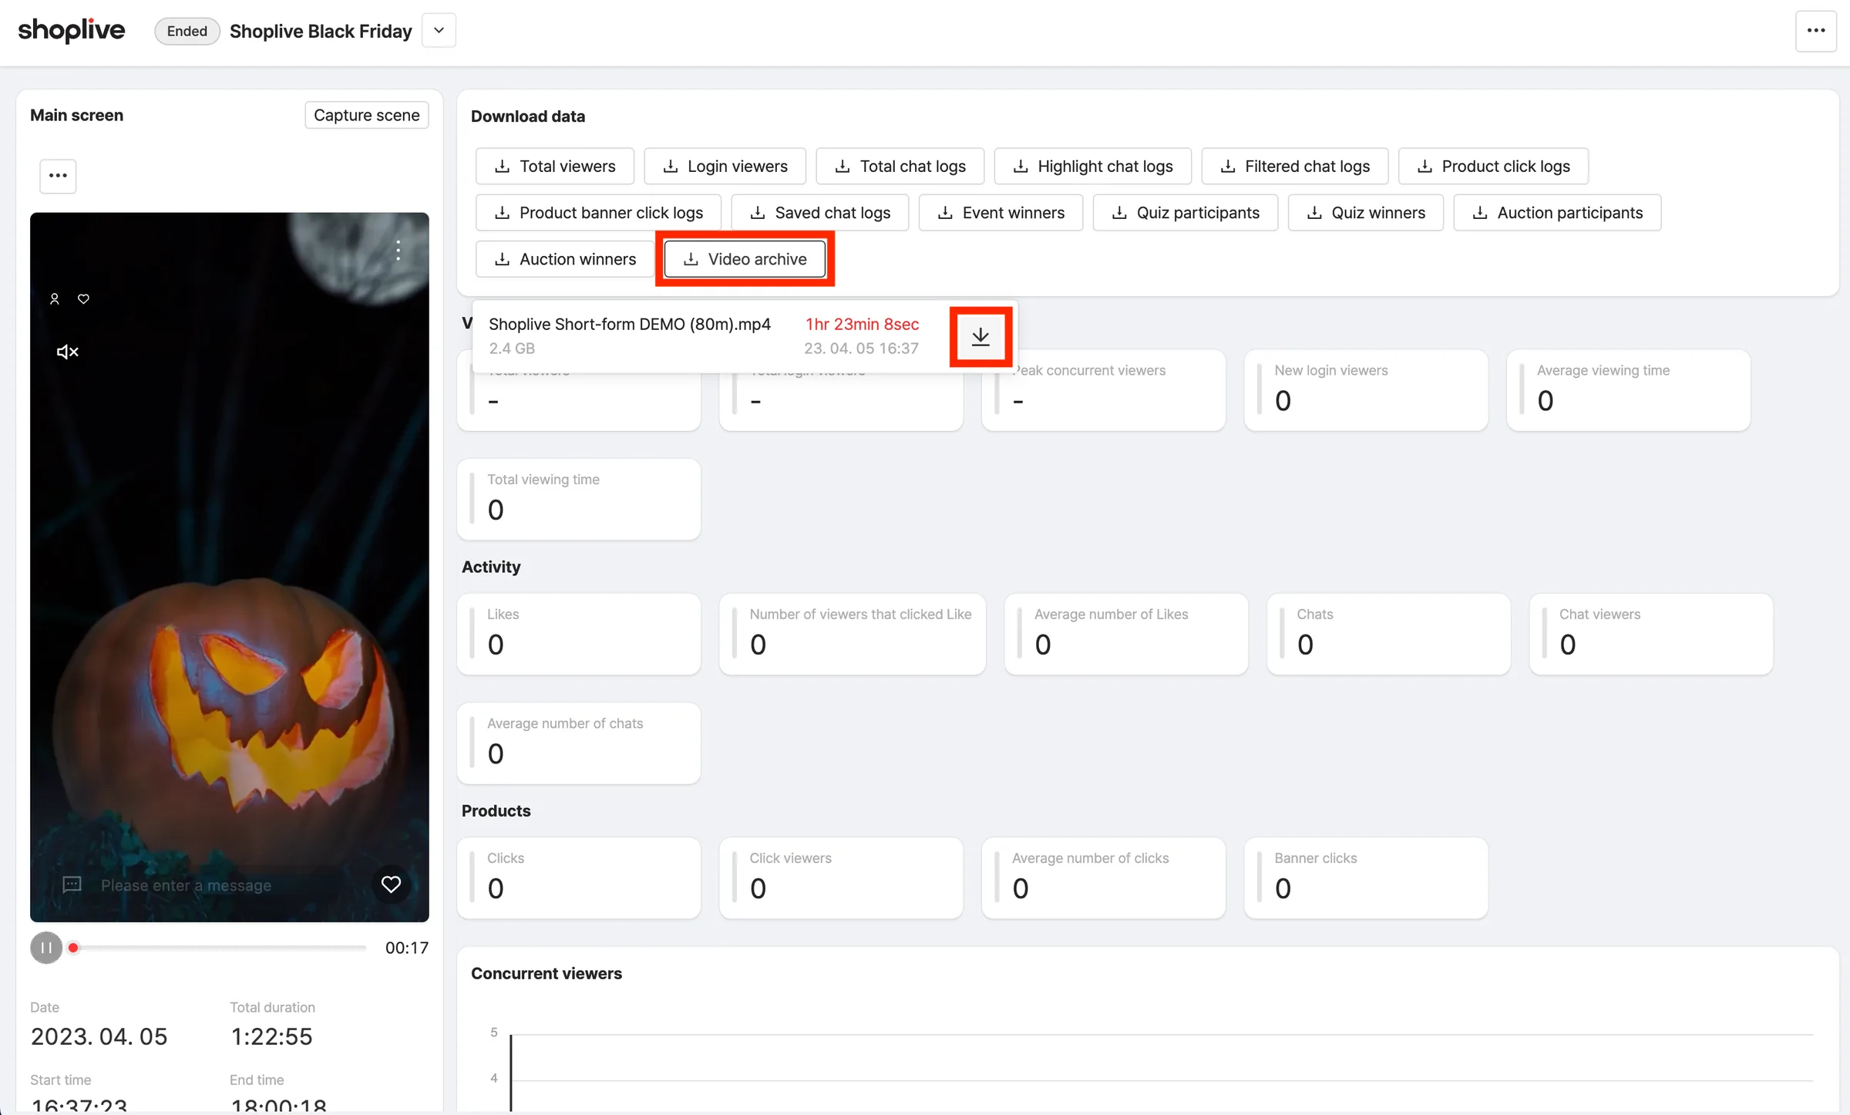Tap the large heart like button in player
Screen dimensions: 1850x1115
391,884
